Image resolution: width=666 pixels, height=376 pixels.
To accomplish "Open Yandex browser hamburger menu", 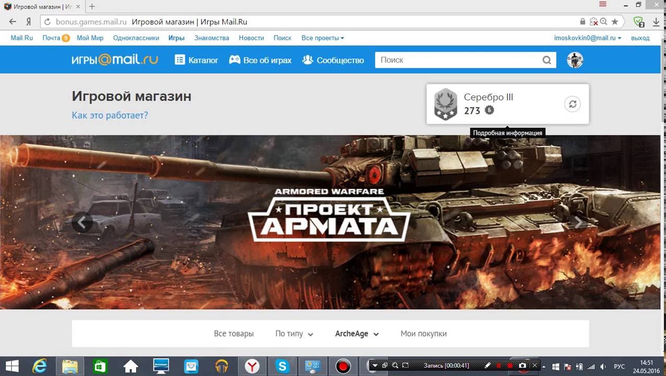I will (603, 5).
